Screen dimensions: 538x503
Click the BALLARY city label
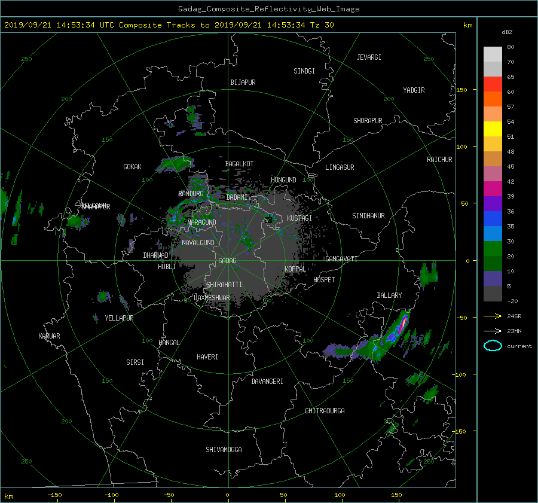tap(389, 295)
